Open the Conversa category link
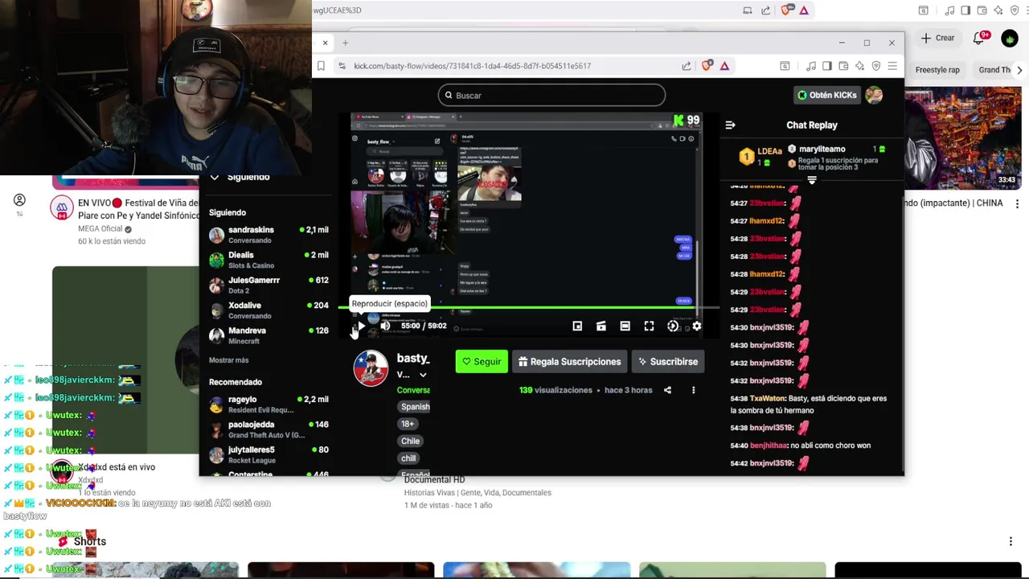This screenshot has width=1029, height=579. [413, 390]
